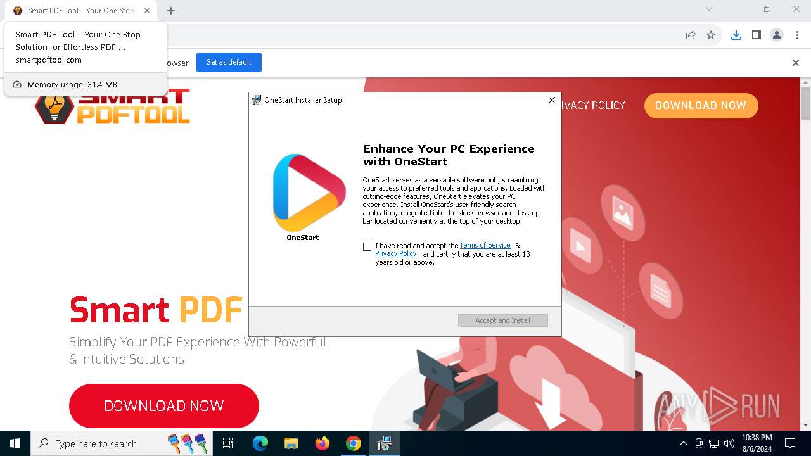
Task: Close the OneStart Installer Setup dialog
Action: (551, 100)
